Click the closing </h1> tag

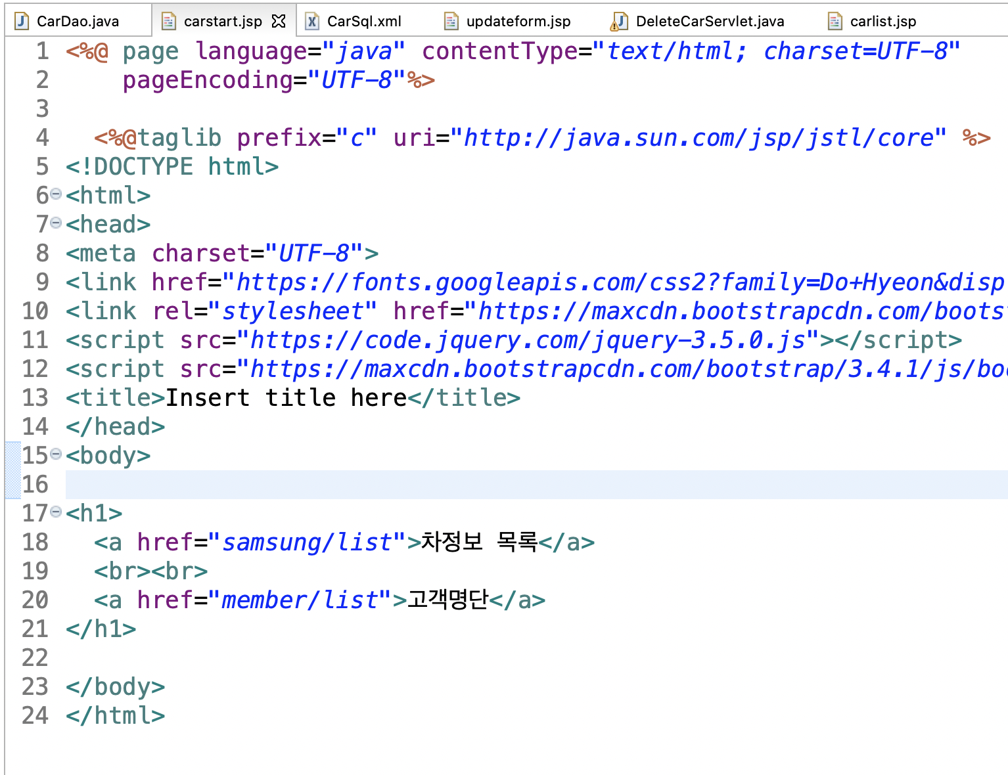click(x=101, y=629)
